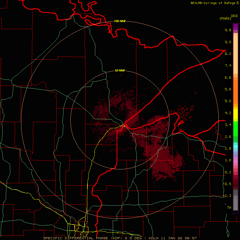Image resolution: width=240 pixels, height=240 pixels.
Task: Click the [PHAS] units label
Action: pyautogui.click(x=225, y=19)
